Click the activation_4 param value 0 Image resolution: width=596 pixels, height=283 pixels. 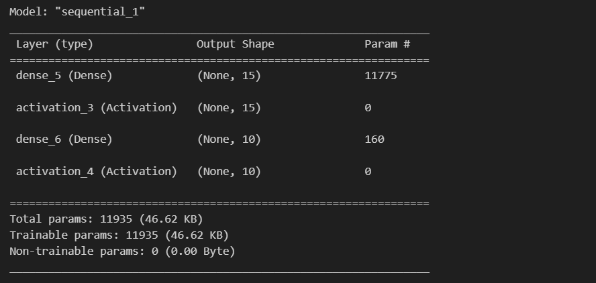coord(368,171)
